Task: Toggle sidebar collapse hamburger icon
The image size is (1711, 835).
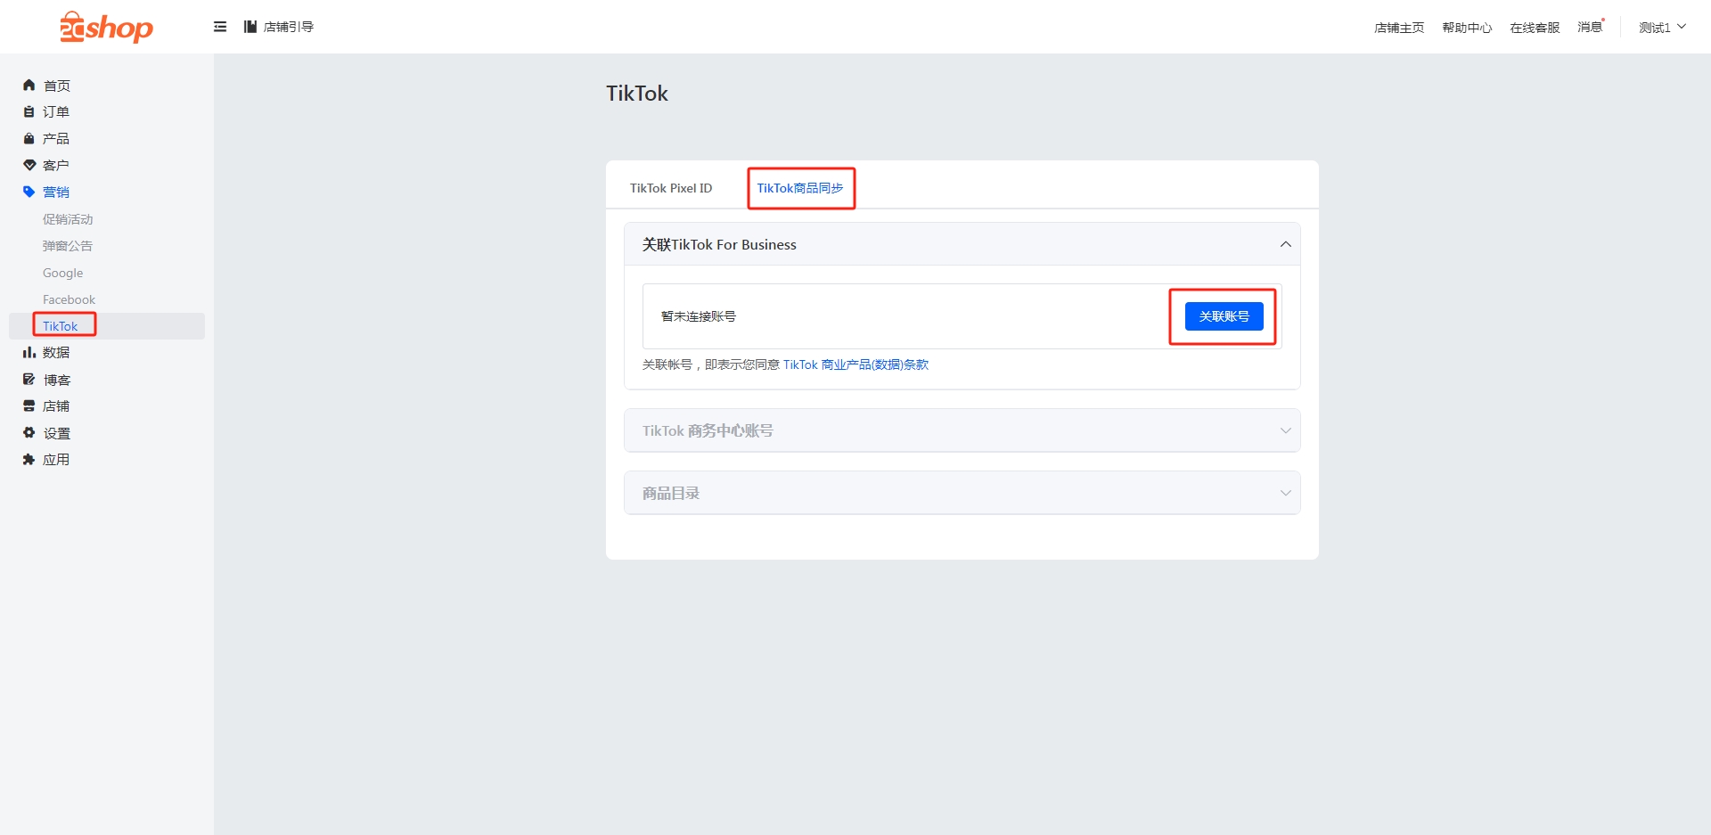Action: coord(220,27)
